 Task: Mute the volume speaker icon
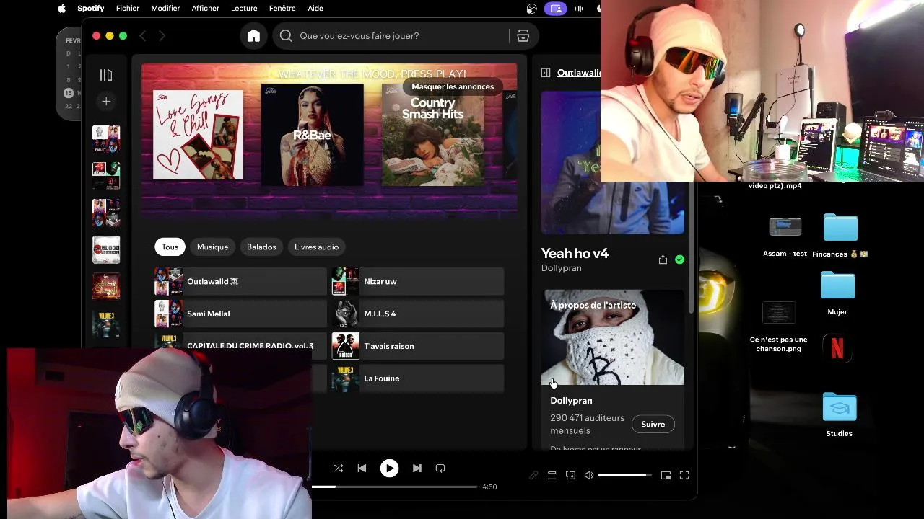click(x=589, y=476)
